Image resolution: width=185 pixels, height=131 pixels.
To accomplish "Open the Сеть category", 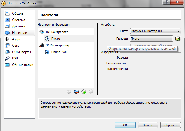I will (20, 46).
